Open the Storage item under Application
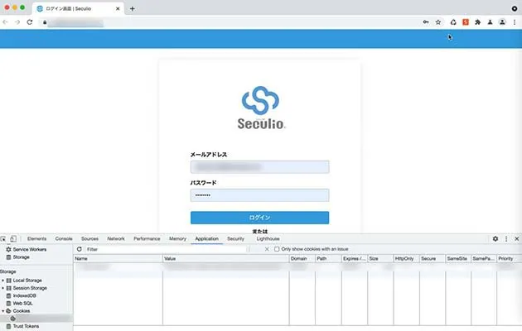 tap(21, 257)
